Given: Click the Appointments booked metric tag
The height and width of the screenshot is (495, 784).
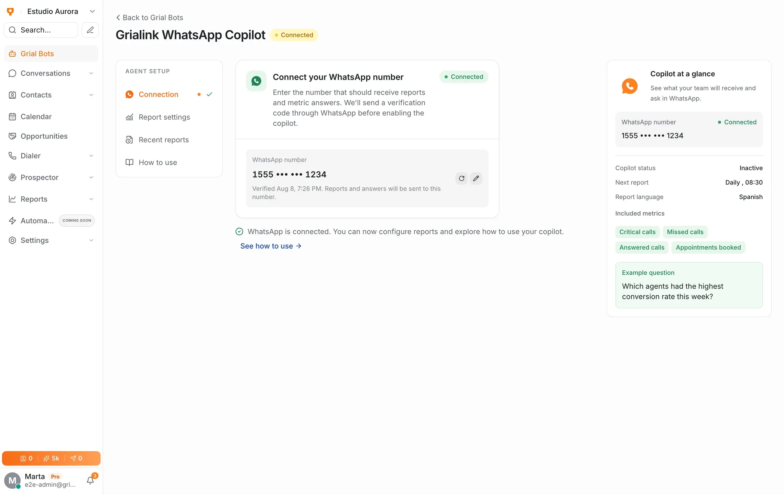Looking at the screenshot, I should click(708, 247).
